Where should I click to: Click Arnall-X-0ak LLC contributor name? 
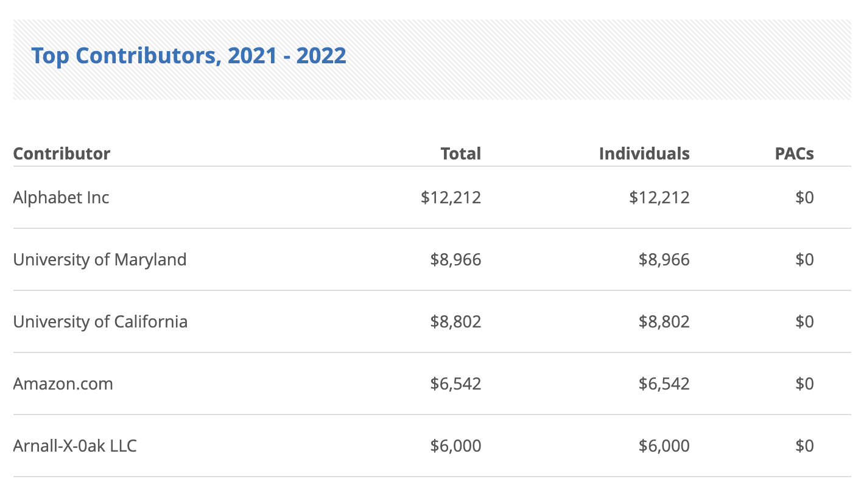coord(75,446)
